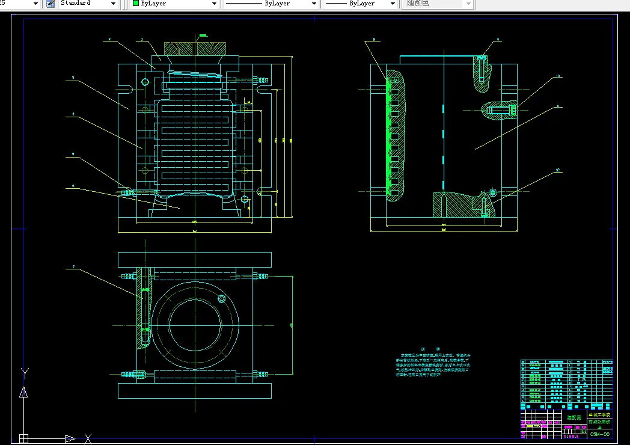Click the UCS Y axis arrow
This screenshot has width=630, height=445.
pos(23,392)
